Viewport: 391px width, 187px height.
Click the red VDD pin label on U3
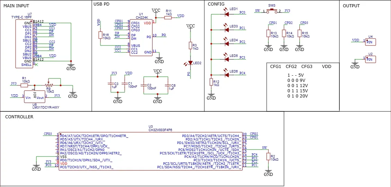pyautogui.click(x=64, y=163)
